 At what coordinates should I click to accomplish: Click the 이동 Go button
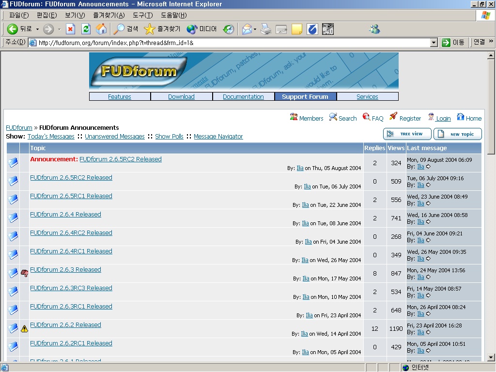453,43
